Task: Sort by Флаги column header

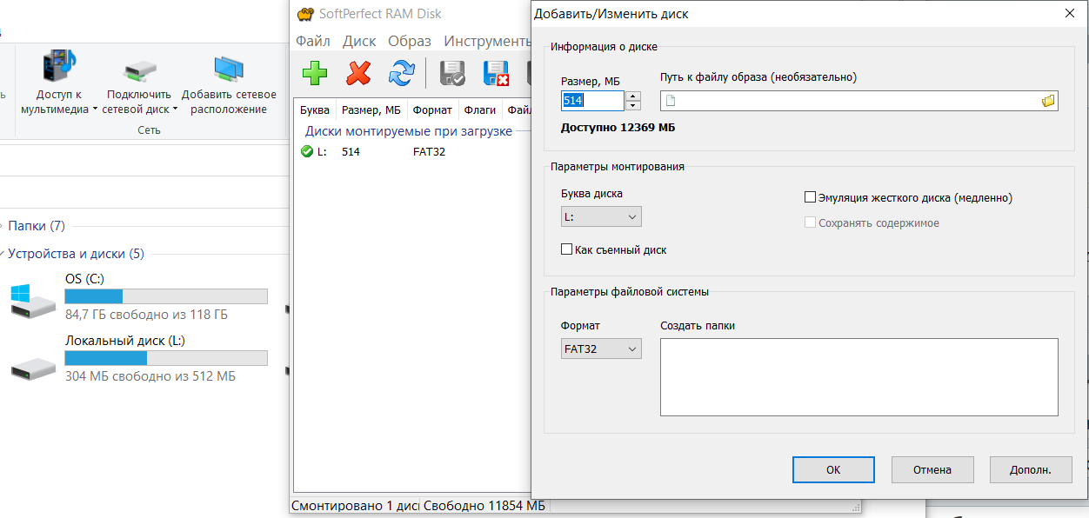Action: [x=480, y=110]
